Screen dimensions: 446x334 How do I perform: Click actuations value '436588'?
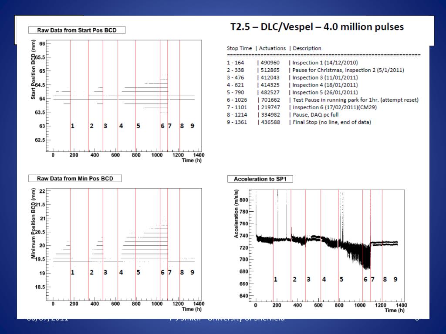pyautogui.click(x=270, y=122)
